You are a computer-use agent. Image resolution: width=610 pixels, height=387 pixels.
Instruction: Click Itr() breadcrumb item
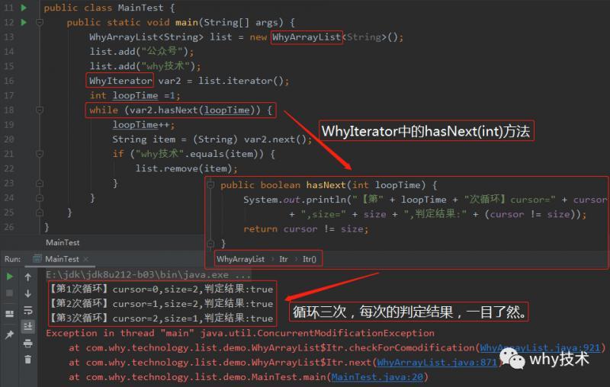[x=310, y=259]
